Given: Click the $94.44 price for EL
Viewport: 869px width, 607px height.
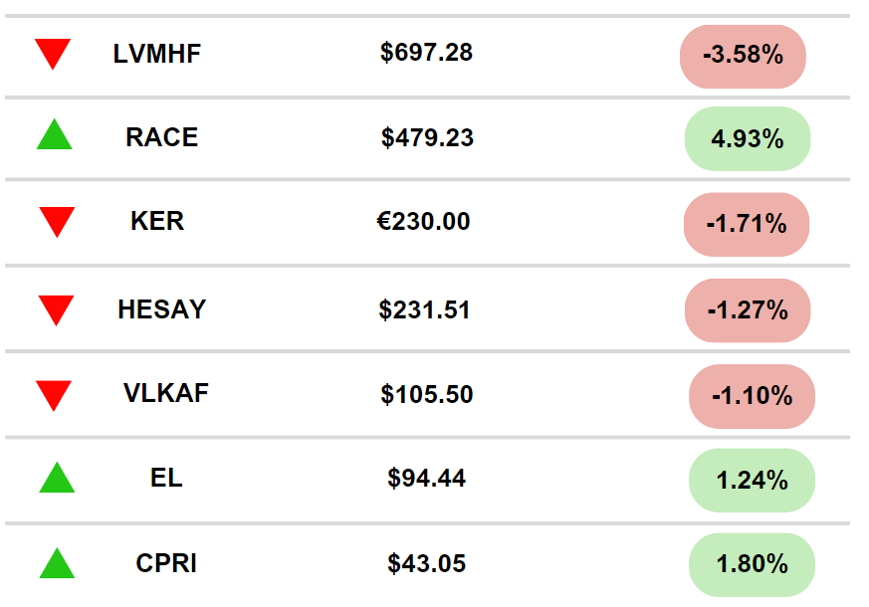Looking at the screenshot, I should 427,478.
